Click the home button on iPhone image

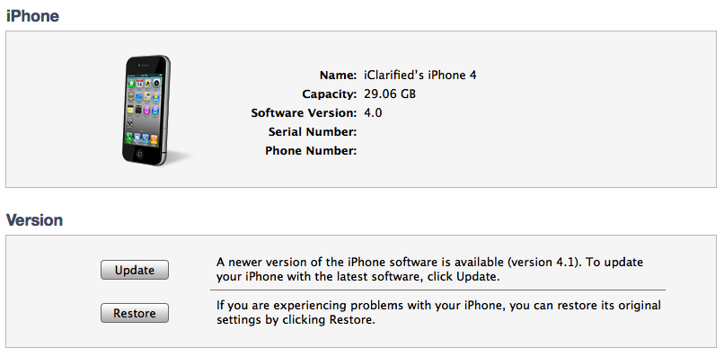(x=140, y=154)
